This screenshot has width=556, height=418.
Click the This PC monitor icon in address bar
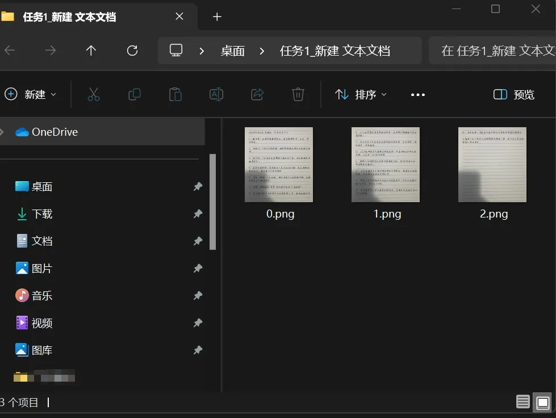click(176, 51)
